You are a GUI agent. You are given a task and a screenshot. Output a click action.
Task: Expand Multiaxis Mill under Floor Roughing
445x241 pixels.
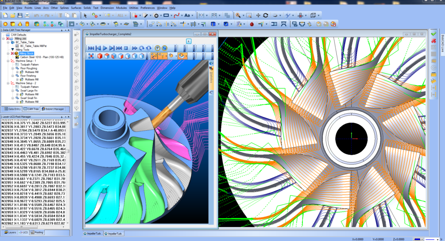17,72
